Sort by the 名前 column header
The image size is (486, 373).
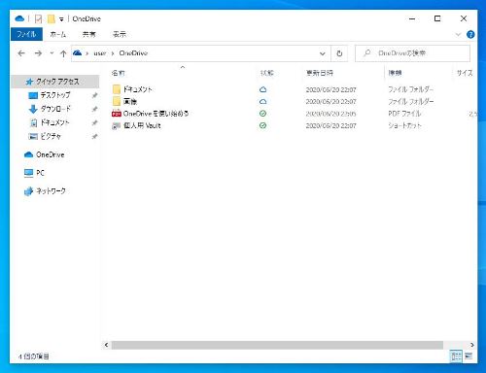118,73
